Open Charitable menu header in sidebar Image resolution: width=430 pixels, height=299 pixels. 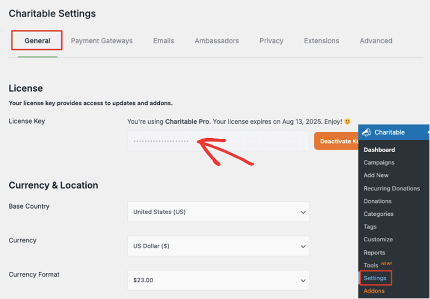[x=394, y=133]
